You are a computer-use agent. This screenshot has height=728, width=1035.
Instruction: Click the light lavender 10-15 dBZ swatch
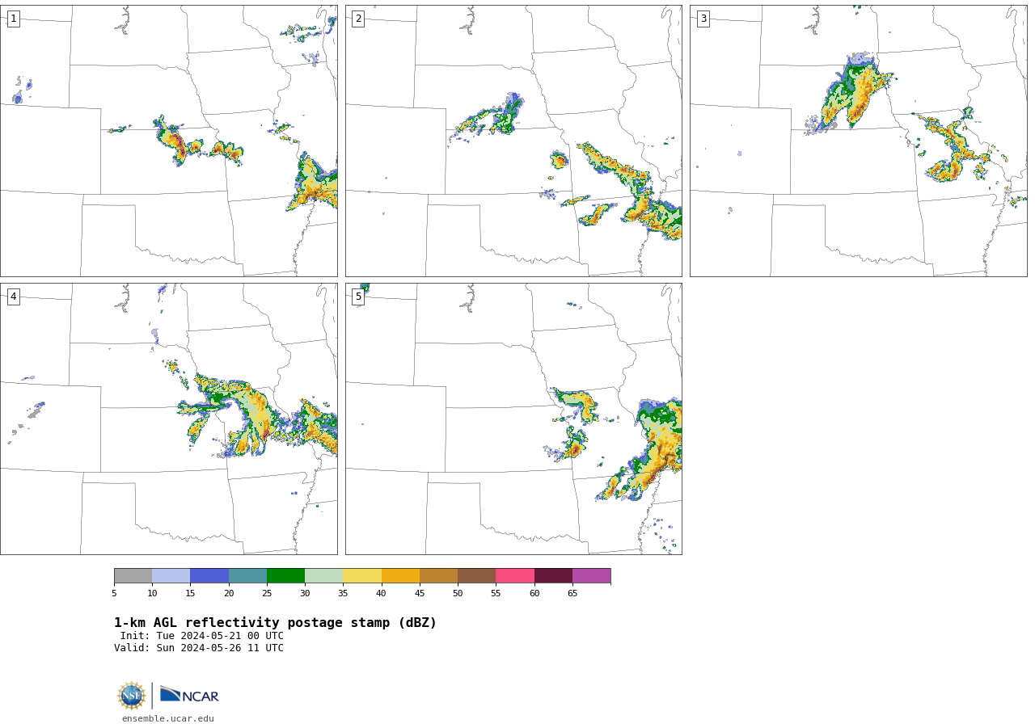pos(171,576)
